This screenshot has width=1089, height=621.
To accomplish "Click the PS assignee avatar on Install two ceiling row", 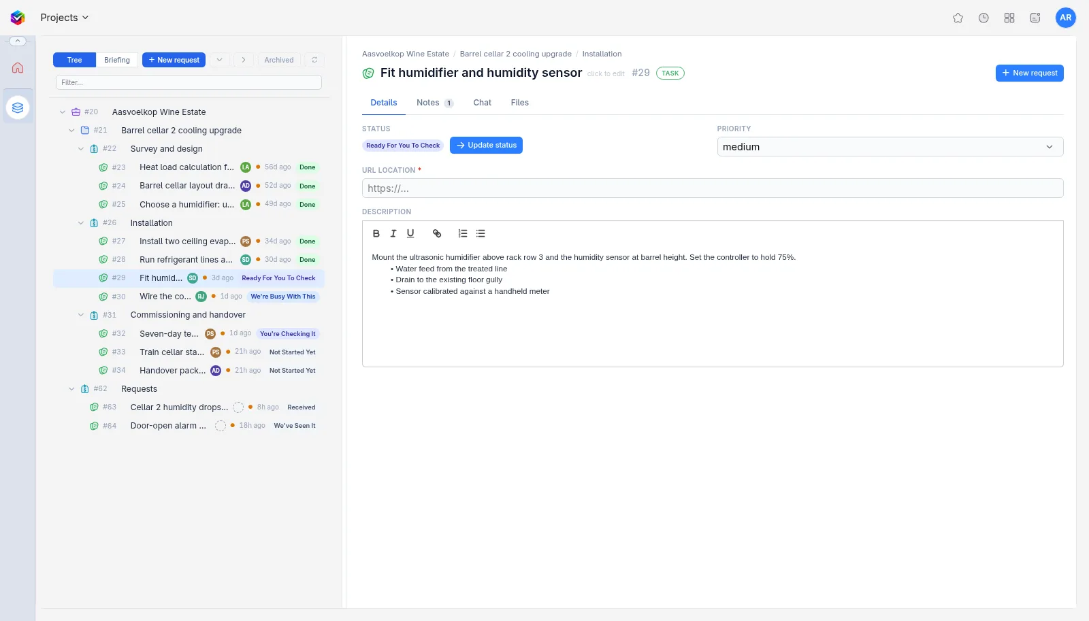I will pyautogui.click(x=246, y=241).
